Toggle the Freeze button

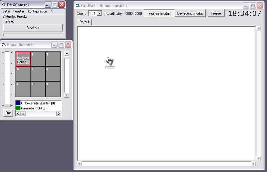coord(216,14)
